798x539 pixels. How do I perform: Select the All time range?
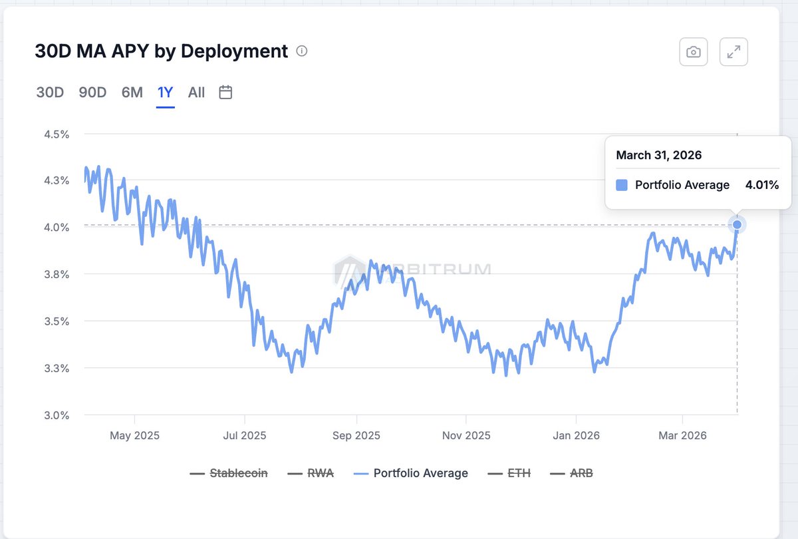196,92
